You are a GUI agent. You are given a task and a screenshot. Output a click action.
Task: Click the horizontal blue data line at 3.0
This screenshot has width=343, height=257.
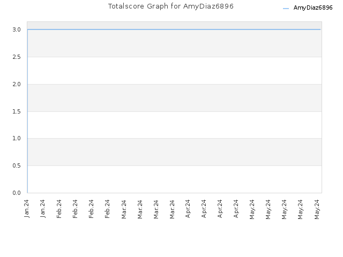point(174,29)
